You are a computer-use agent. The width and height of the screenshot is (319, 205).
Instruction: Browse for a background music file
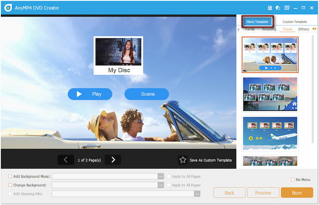coord(160,176)
